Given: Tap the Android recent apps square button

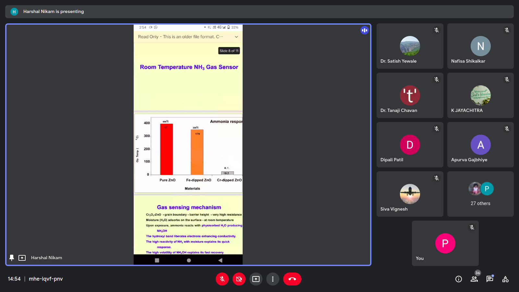Looking at the screenshot, I should coord(157,260).
